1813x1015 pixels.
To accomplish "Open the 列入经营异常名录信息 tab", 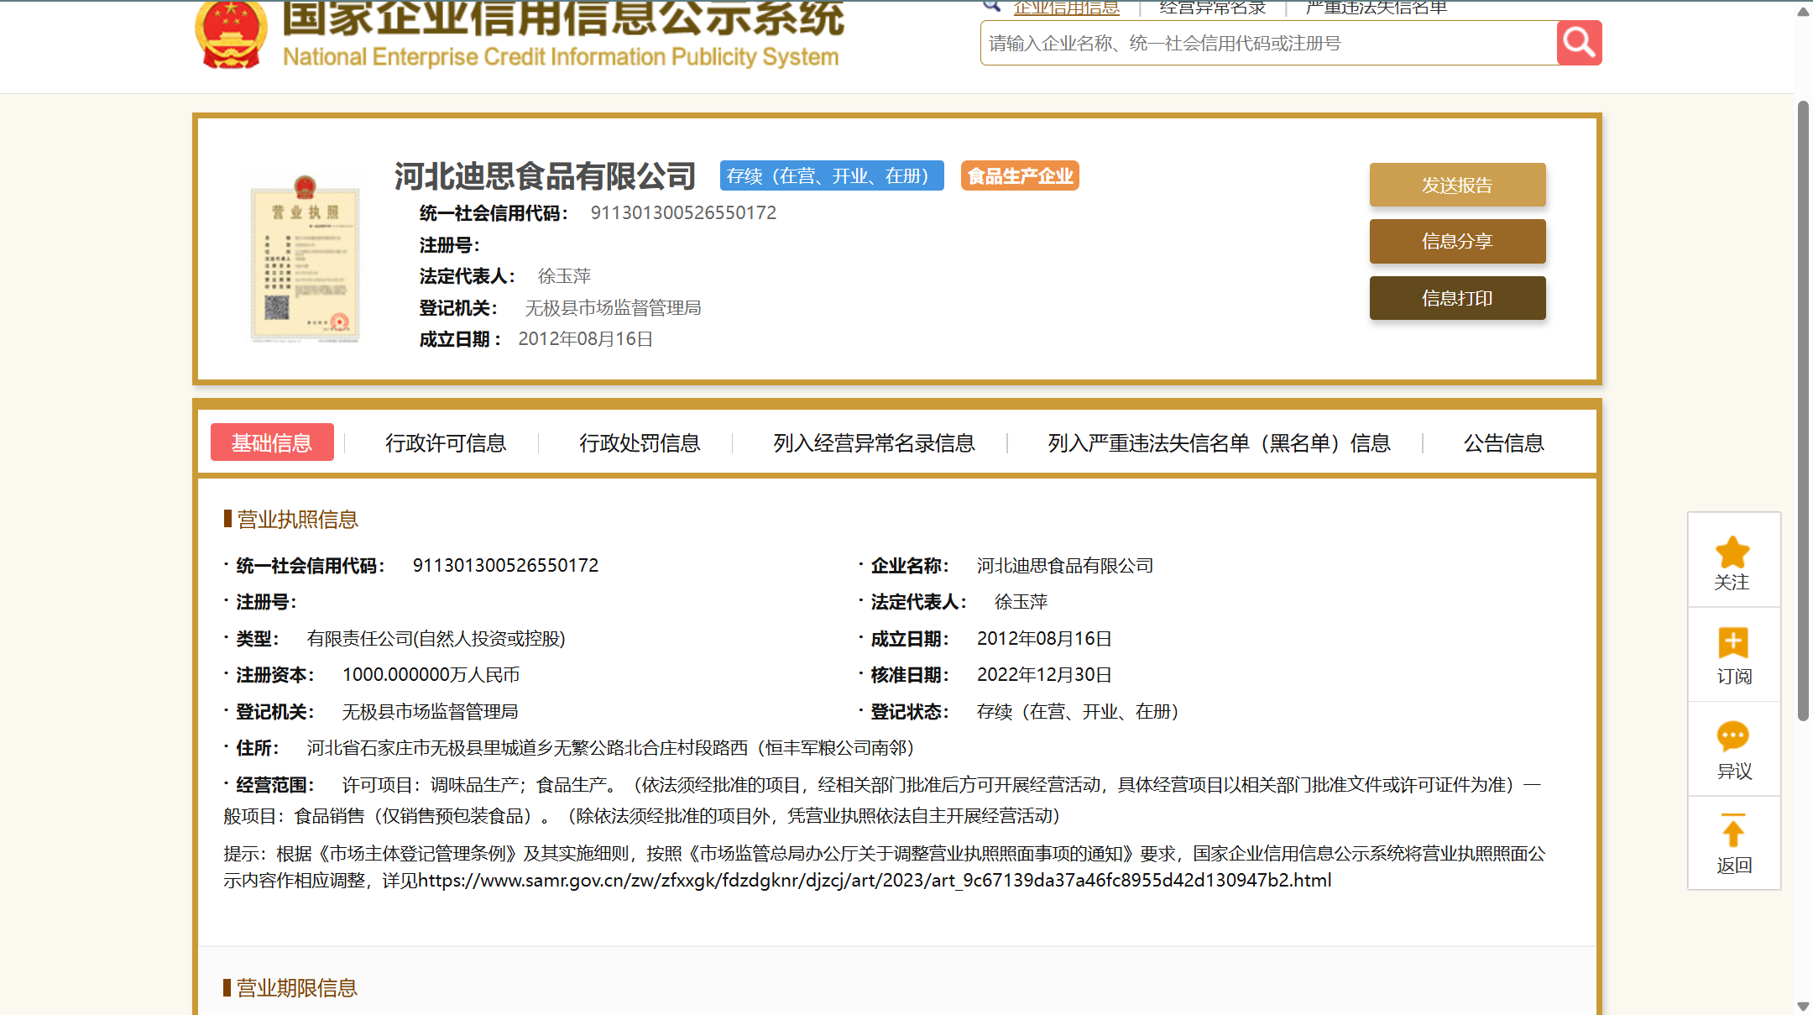I will click(874, 442).
